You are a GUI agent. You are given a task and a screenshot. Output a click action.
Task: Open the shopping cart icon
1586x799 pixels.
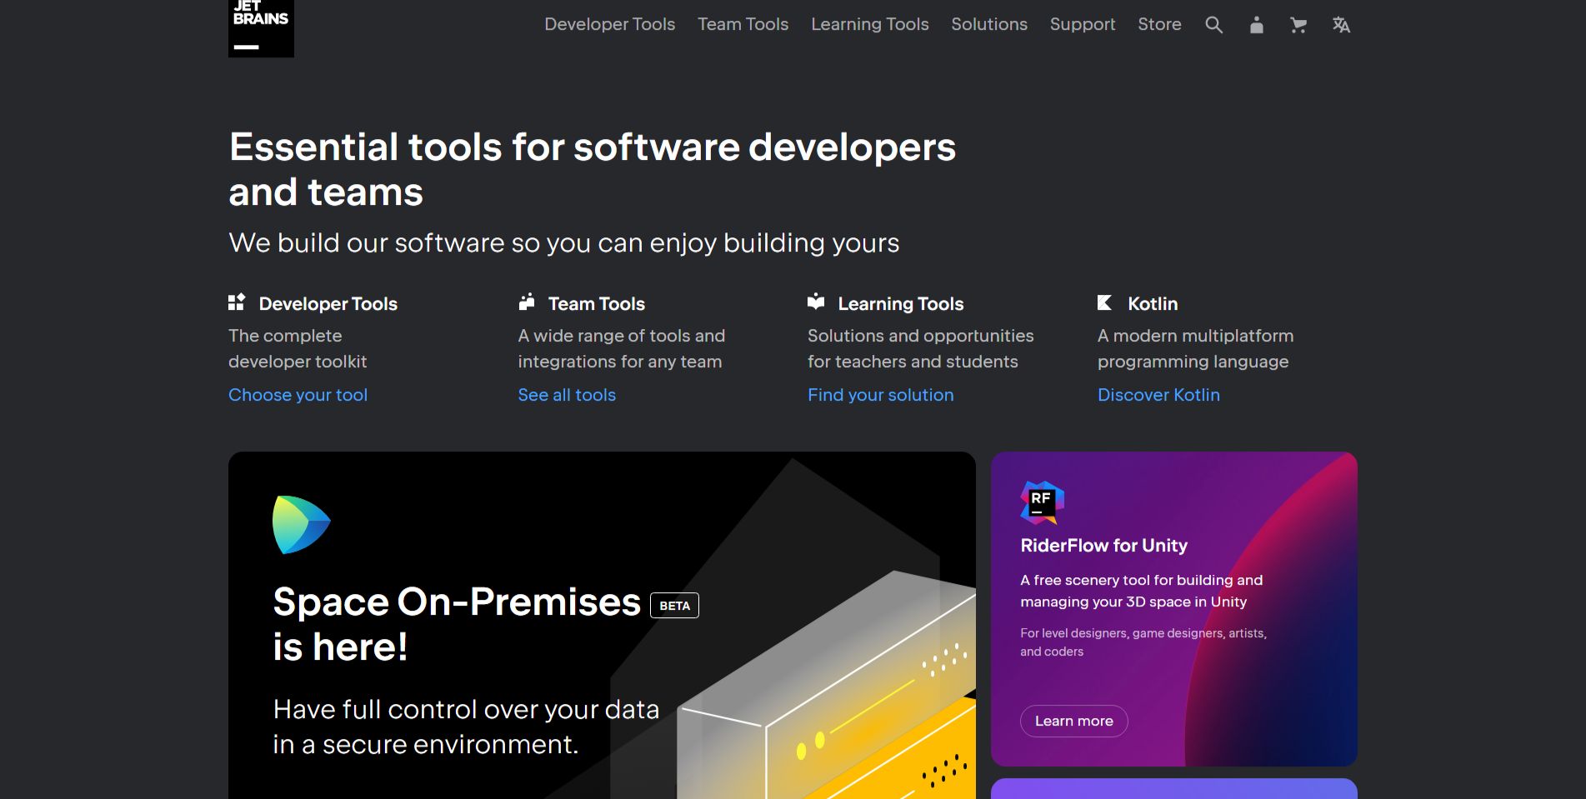pyautogui.click(x=1298, y=25)
